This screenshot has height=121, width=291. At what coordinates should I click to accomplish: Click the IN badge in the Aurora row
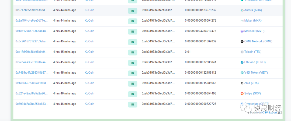tap(133, 11)
